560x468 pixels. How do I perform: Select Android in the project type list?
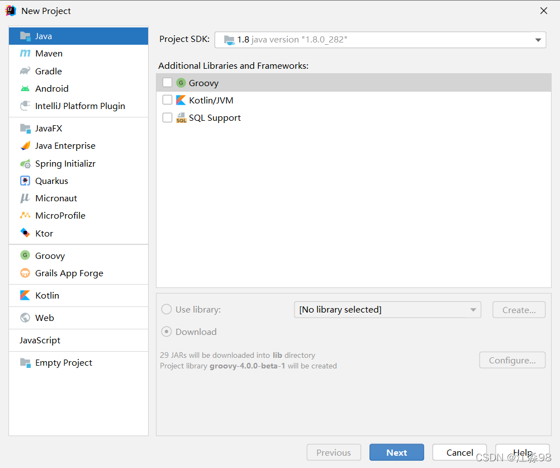click(52, 88)
